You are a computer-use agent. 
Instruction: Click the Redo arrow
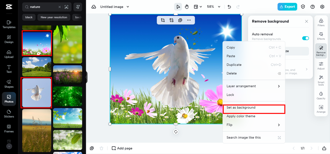point(238,7)
